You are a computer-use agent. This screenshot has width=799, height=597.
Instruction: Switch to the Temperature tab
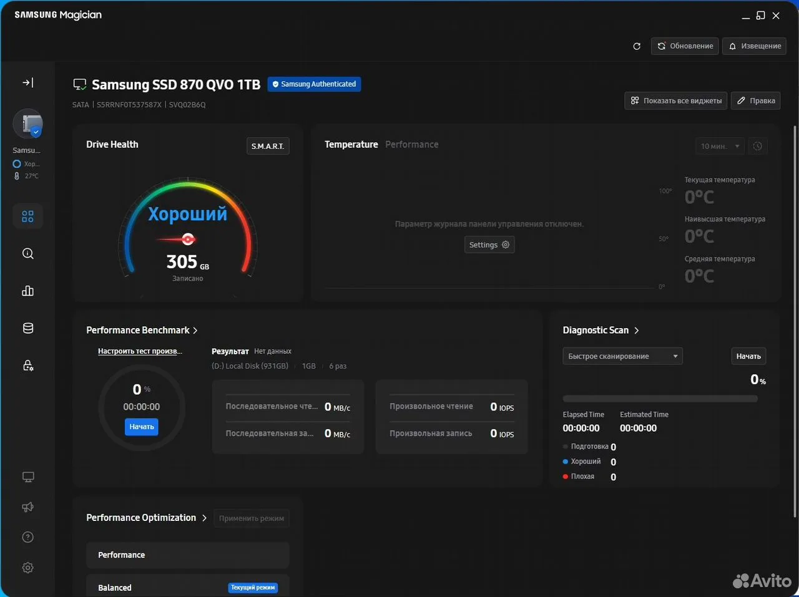pos(351,144)
